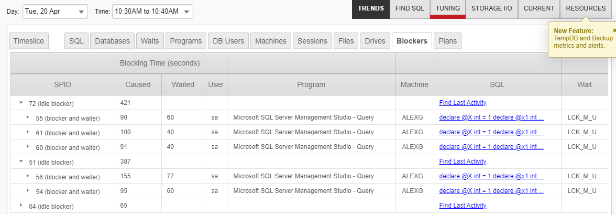Image resolution: width=616 pixels, height=215 pixels.
Task: Select the Sessions tab
Action: pos(312,41)
